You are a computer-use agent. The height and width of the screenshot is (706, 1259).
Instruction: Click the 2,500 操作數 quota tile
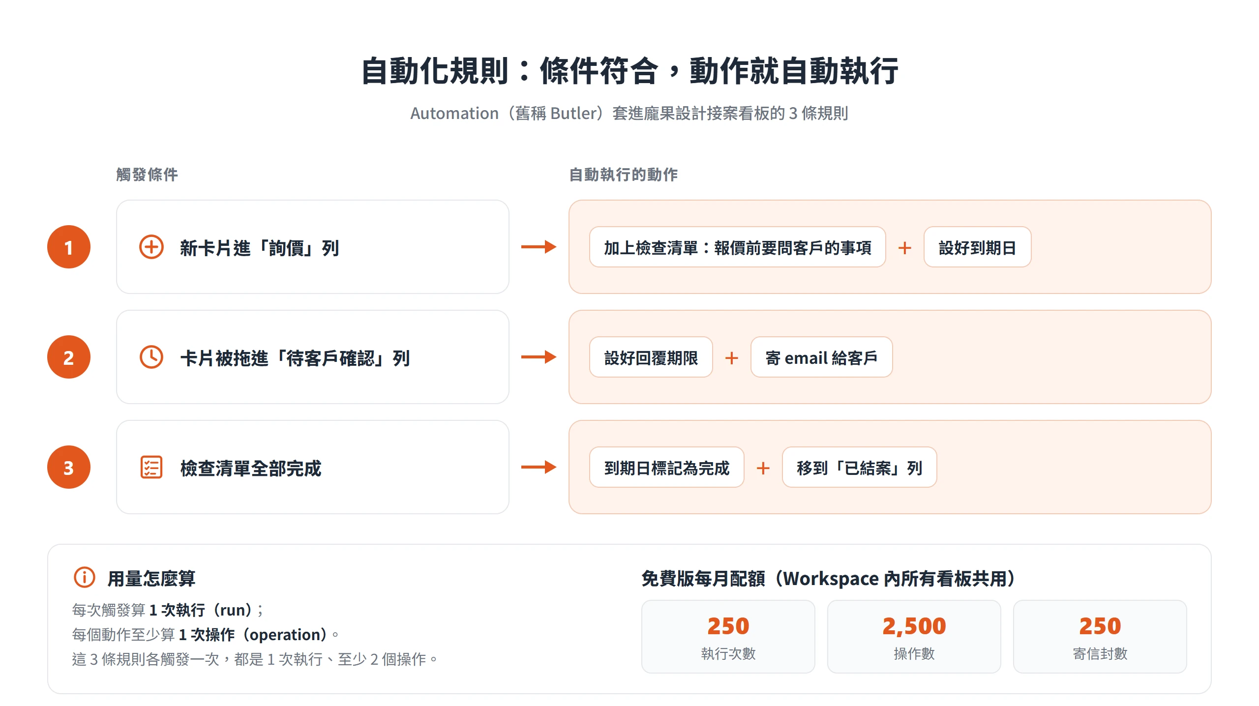[x=914, y=637]
